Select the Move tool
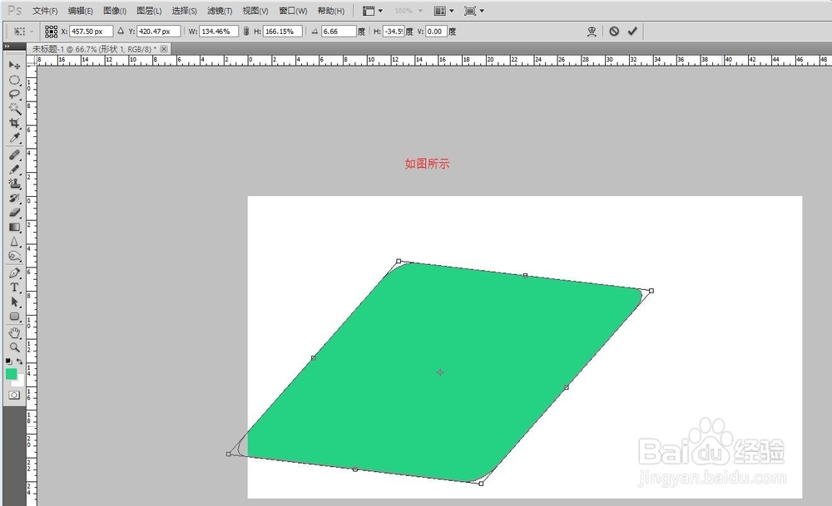This screenshot has width=832, height=506. pos(14,65)
